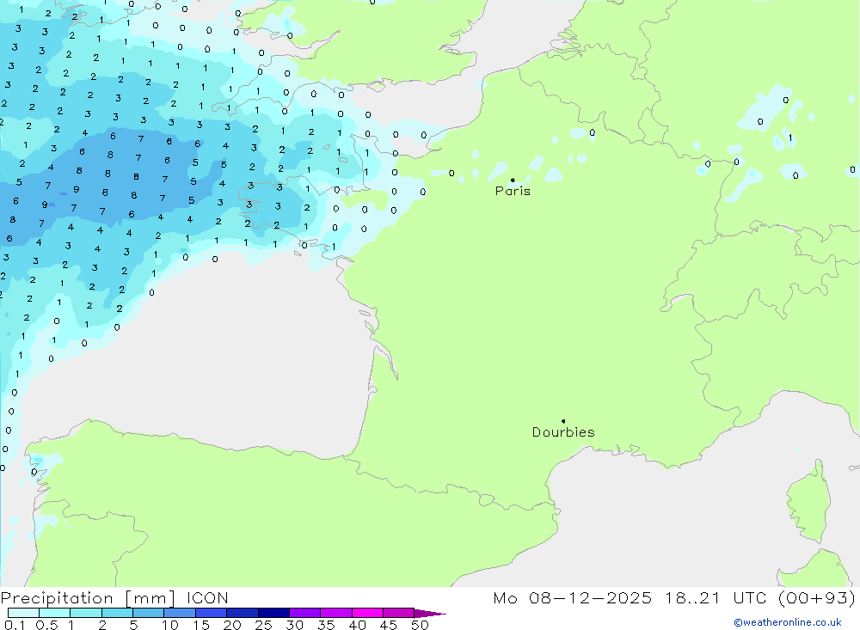Select the 25–30 mm dark blue swatch

coord(273,613)
